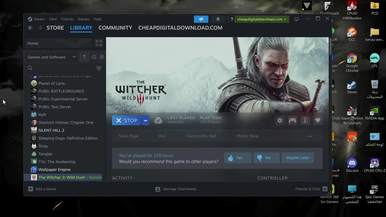Show ready-to-play games only icon
Screen dimensions: 386x217
(x=102, y=57)
